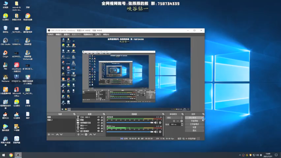The width and height of the screenshot is (281, 158).
Task: Open the 文件(F) menu
Action: pos(51,34)
